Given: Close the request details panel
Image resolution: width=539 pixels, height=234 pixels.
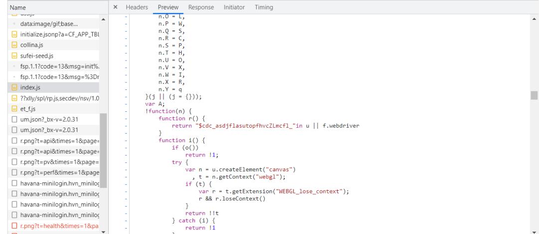Looking at the screenshot, I should 116,7.
